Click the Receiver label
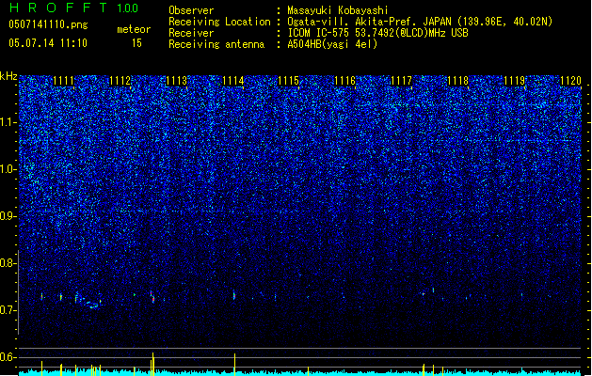Screen dimensions: 592x376 click(x=191, y=33)
